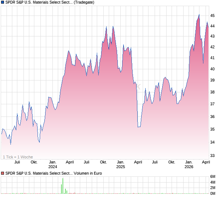Click the price axis label 36
Viewport: 224px width, 197px height.
212,117
